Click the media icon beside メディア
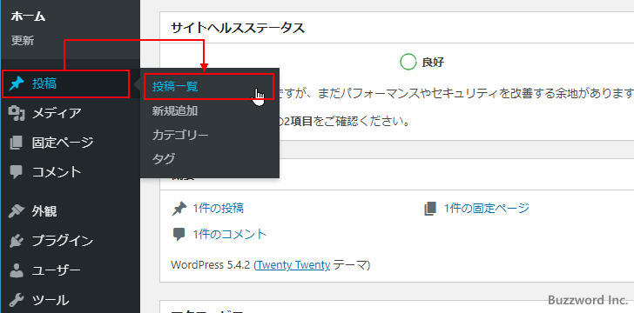 (x=17, y=114)
